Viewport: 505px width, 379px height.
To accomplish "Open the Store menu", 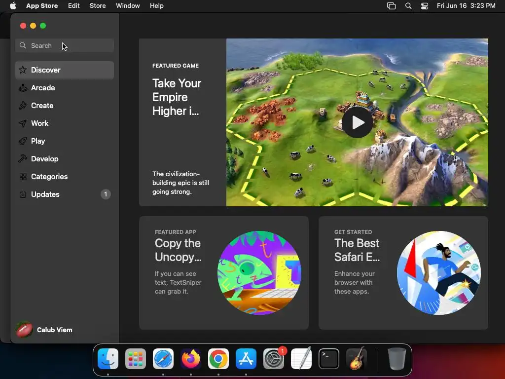I will pos(98,6).
